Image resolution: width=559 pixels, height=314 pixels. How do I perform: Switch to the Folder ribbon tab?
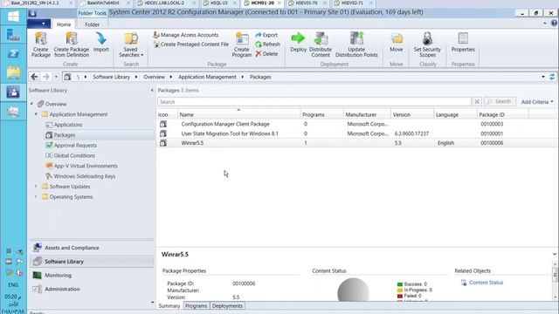tap(92, 24)
